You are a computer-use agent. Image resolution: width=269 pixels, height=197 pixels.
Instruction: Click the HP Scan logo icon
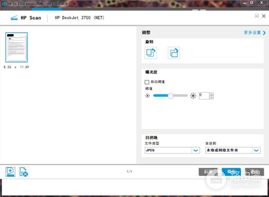click(x=14, y=18)
